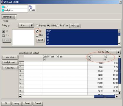Select table row header 8
The width and height of the screenshot is (123, 106).
point(21,91)
